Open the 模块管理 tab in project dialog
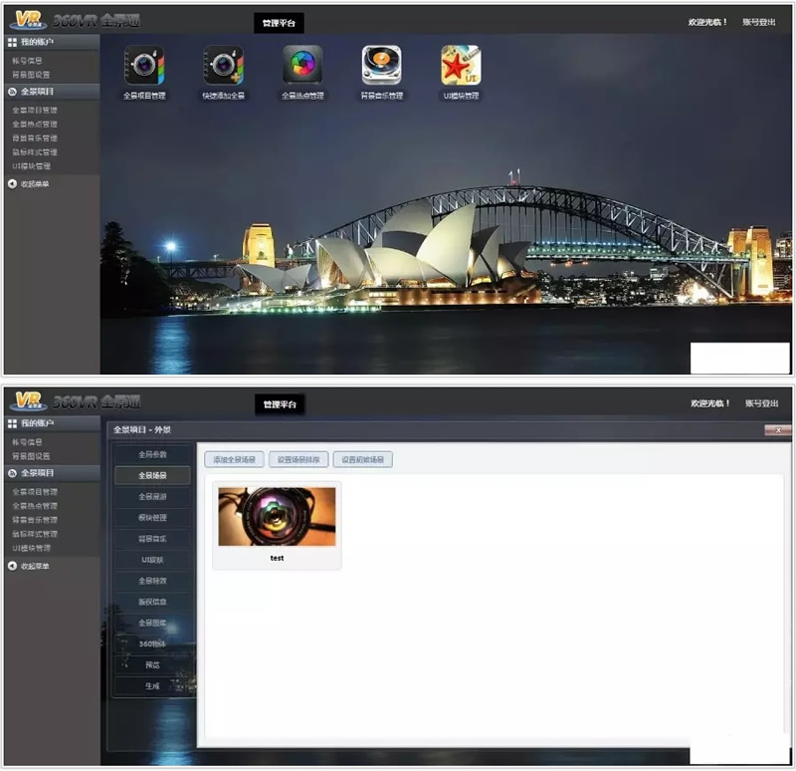This screenshot has width=796, height=771. pos(152,518)
